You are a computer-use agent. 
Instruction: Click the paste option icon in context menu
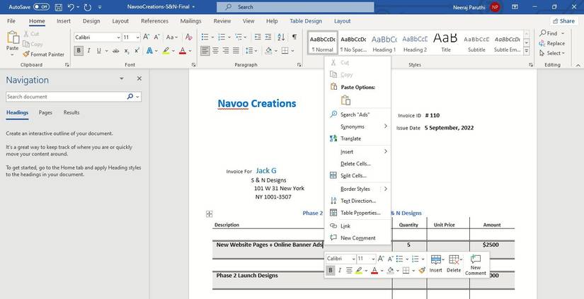click(x=345, y=100)
